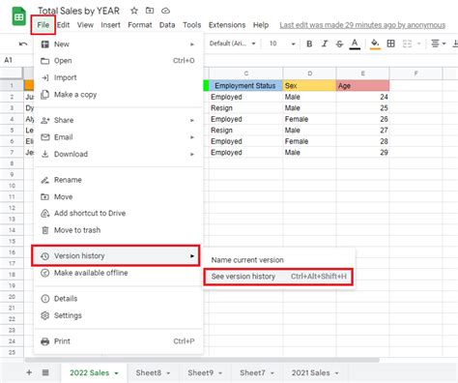Select Add shortcut to Drive
458x383 pixels.
pos(118,213)
